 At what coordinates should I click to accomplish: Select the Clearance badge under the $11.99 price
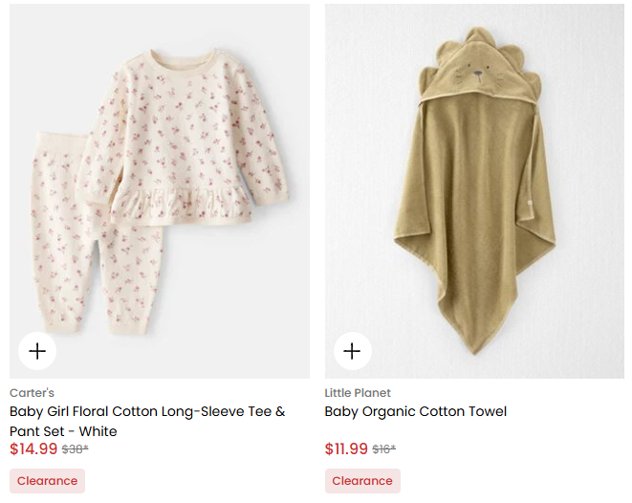[x=362, y=481]
